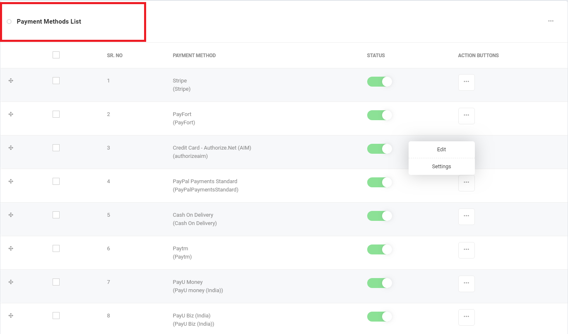568x334 pixels.
Task: Click the (authorizeaim) code text
Action: click(x=190, y=156)
